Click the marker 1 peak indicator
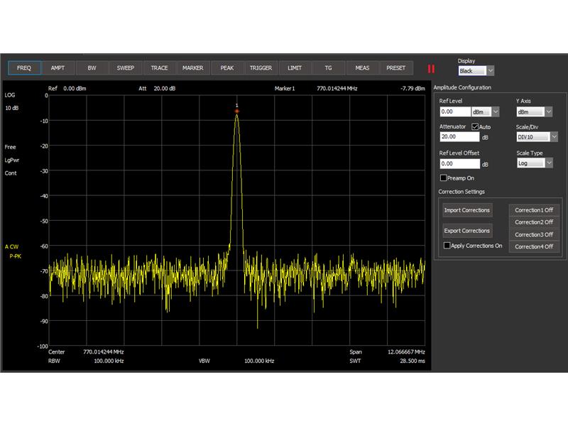This screenshot has width=568, height=426. click(x=236, y=111)
